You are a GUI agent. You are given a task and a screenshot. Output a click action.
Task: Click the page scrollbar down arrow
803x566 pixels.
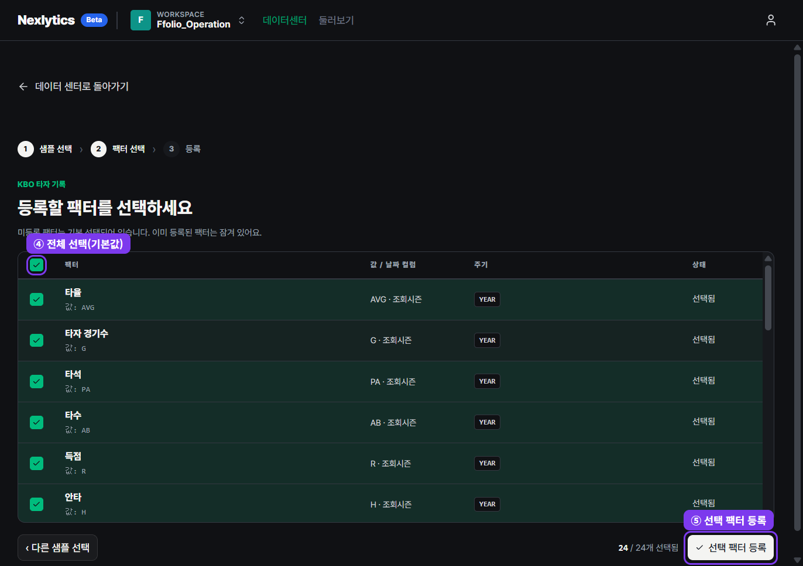click(797, 560)
